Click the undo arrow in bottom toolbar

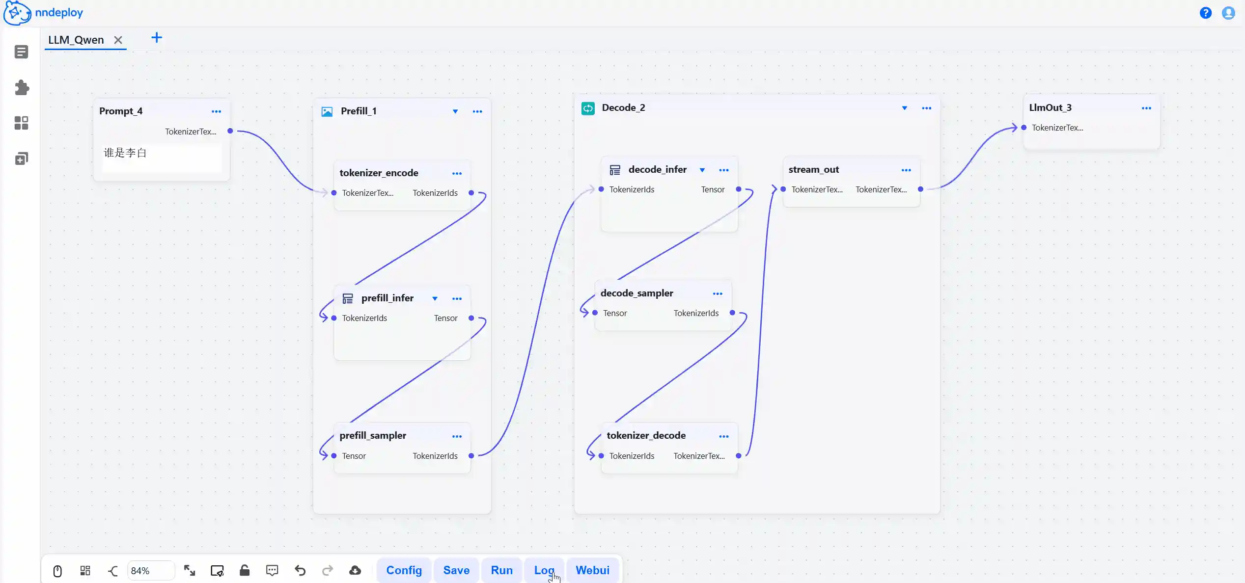pos(300,570)
